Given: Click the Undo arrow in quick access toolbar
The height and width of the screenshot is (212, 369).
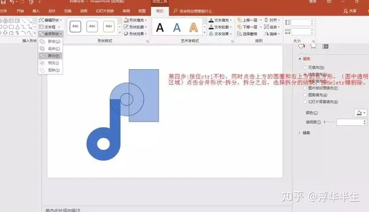Looking at the screenshot, I should pos(12,2).
